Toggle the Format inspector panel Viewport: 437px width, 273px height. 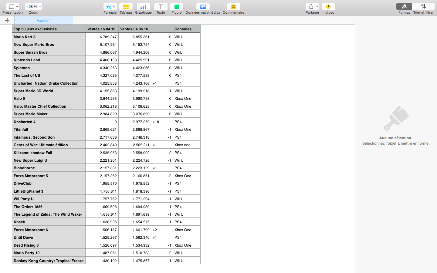point(404,6)
